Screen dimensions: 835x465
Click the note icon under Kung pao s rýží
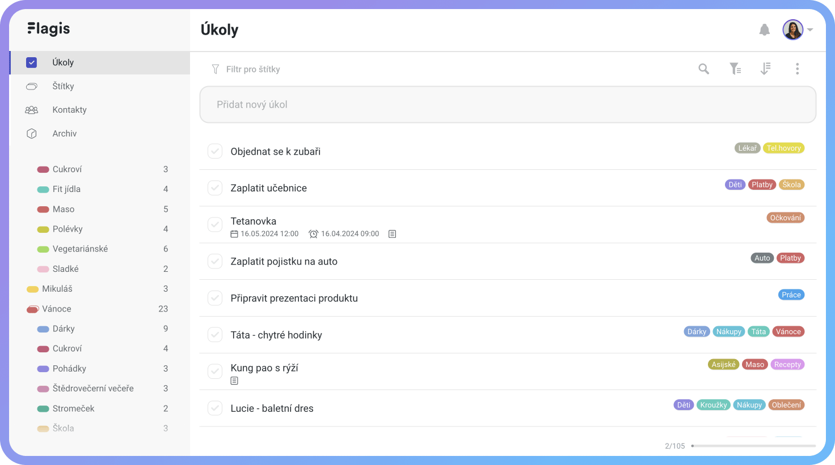coord(234,381)
